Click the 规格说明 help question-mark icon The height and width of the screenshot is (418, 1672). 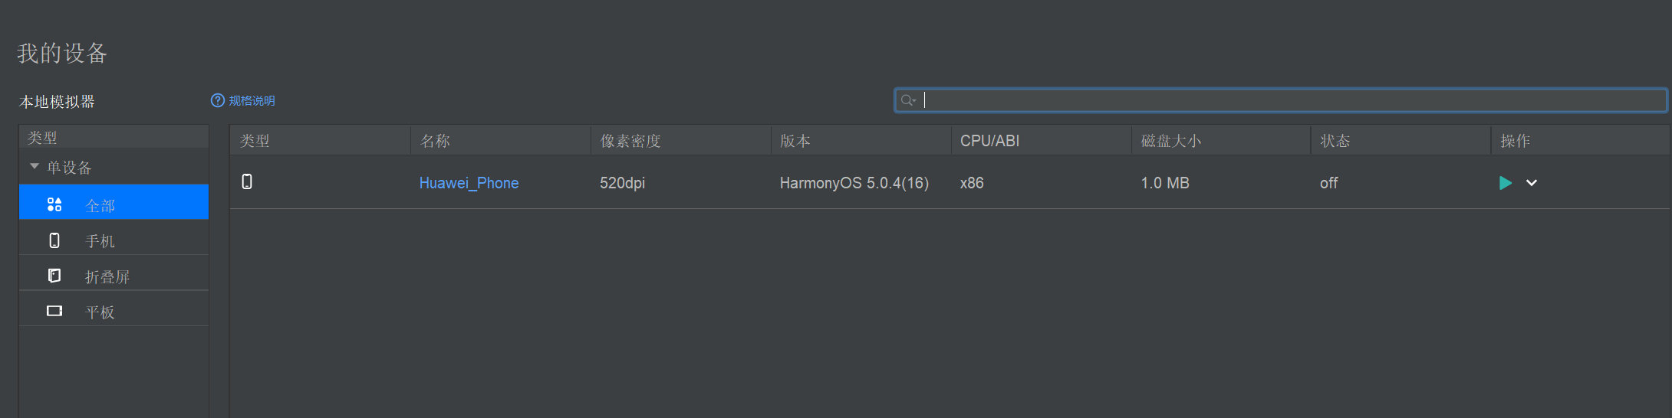tap(218, 100)
